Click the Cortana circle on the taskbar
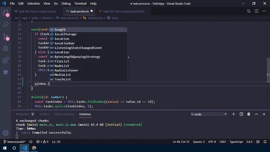This screenshot has width=270, height=152. coord(14,148)
